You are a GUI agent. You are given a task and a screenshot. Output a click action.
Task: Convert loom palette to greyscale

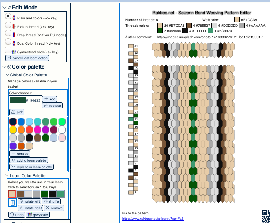[37, 214]
